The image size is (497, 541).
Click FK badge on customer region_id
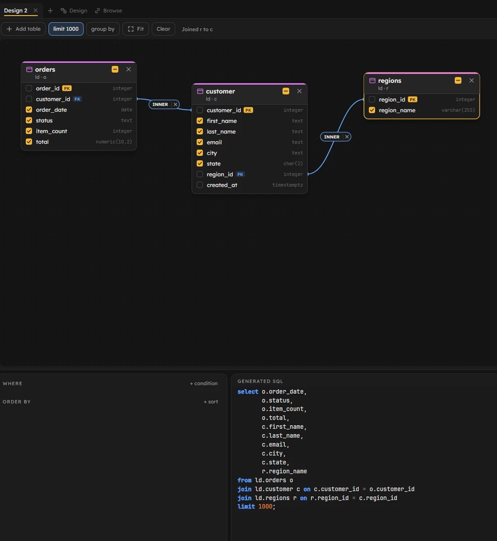coord(240,174)
